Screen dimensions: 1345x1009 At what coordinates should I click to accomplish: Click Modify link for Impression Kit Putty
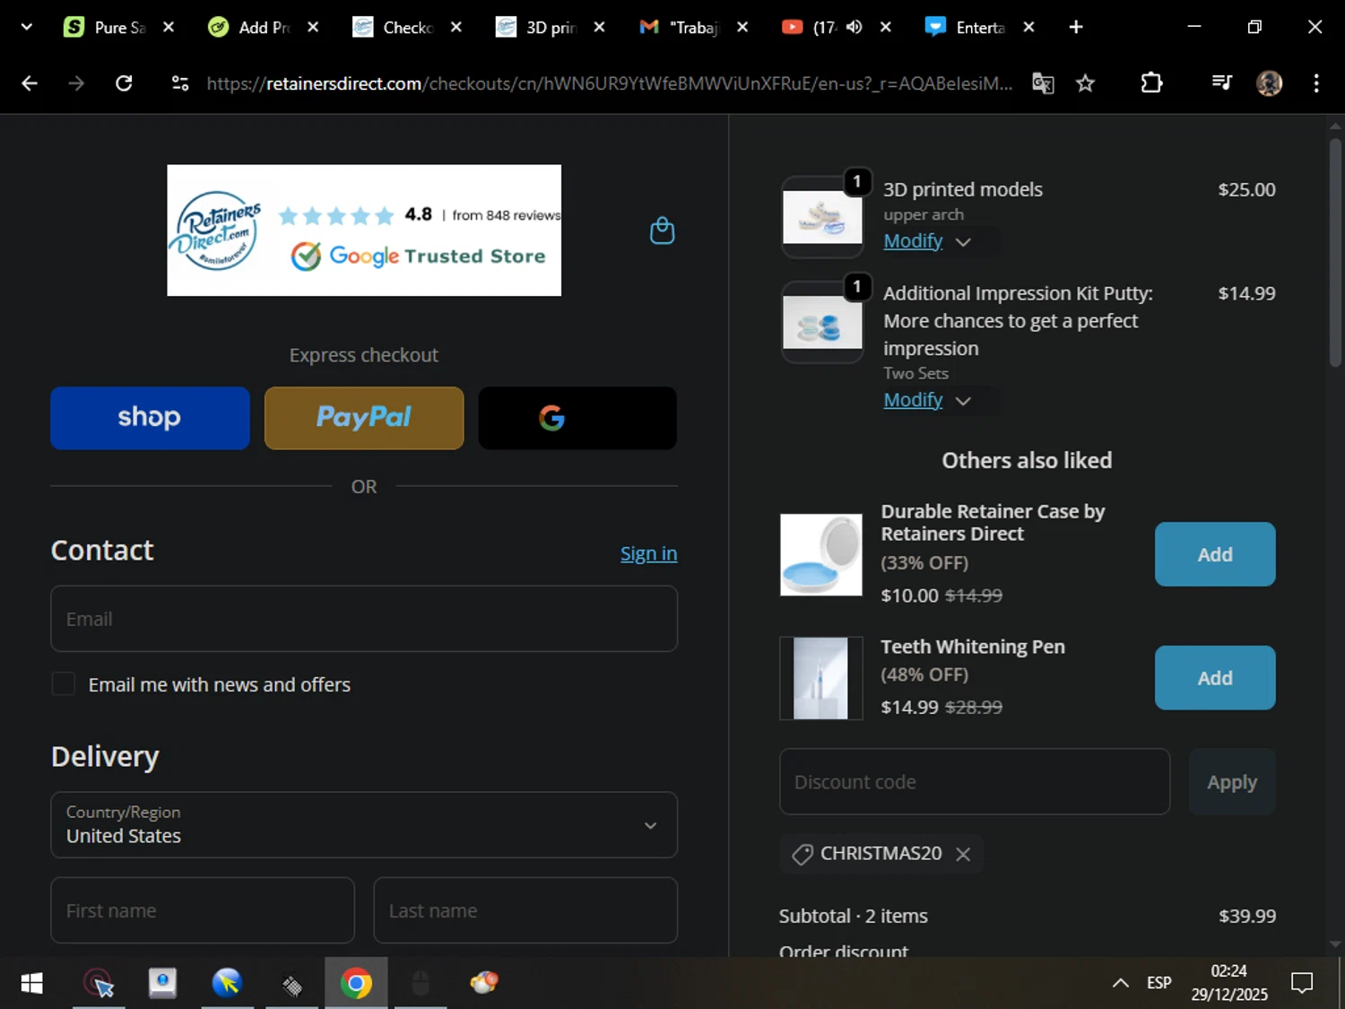(x=913, y=400)
